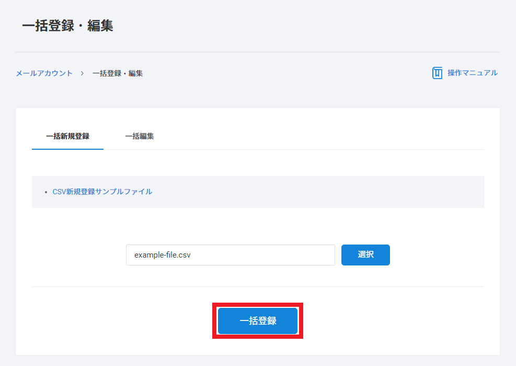This screenshot has width=516, height=366.
Task: Click the horizontal rule under the page title
Action: tap(258, 52)
